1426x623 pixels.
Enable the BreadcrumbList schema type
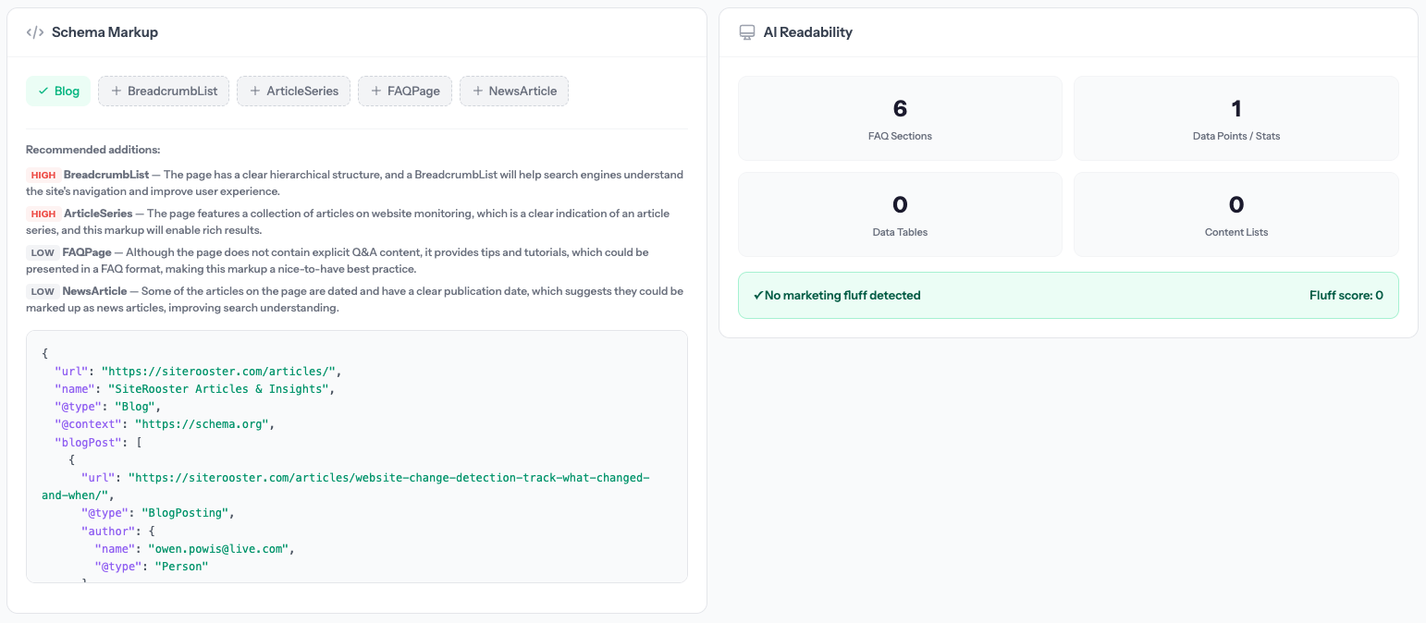pyautogui.click(x=163, y=91)
